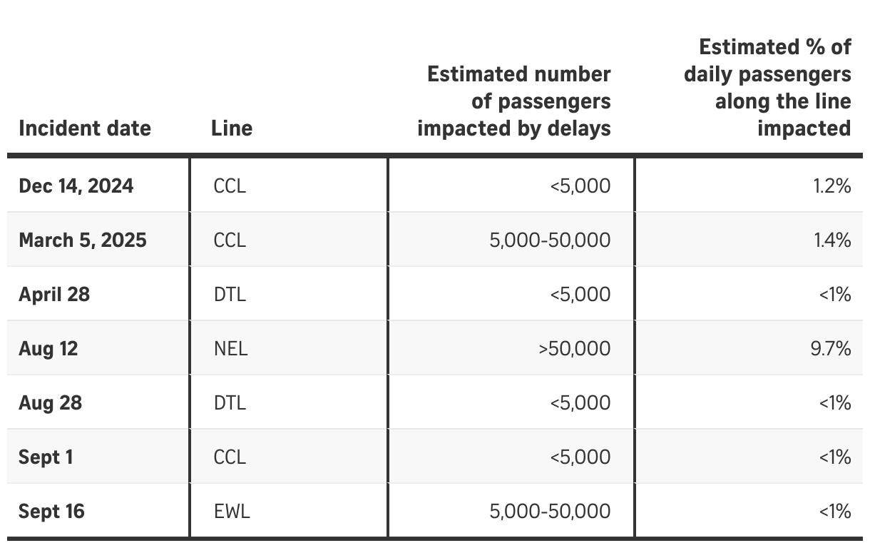The image size is (870, 548).
Task: Select the April 28 date cell
Action: [54, 295]
